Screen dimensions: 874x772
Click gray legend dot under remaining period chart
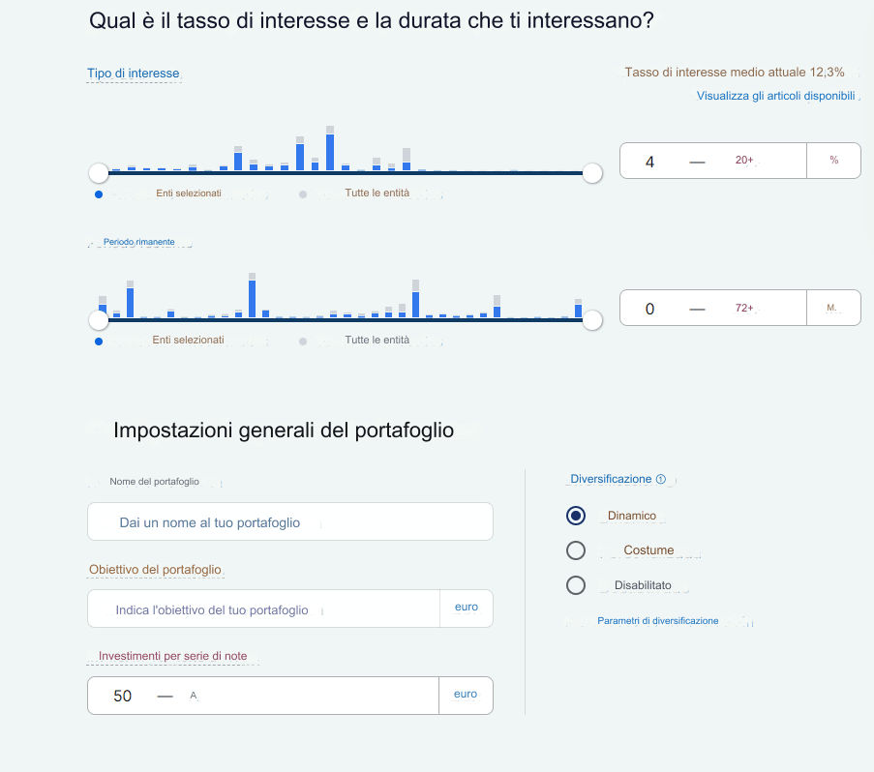coord(303,341)
